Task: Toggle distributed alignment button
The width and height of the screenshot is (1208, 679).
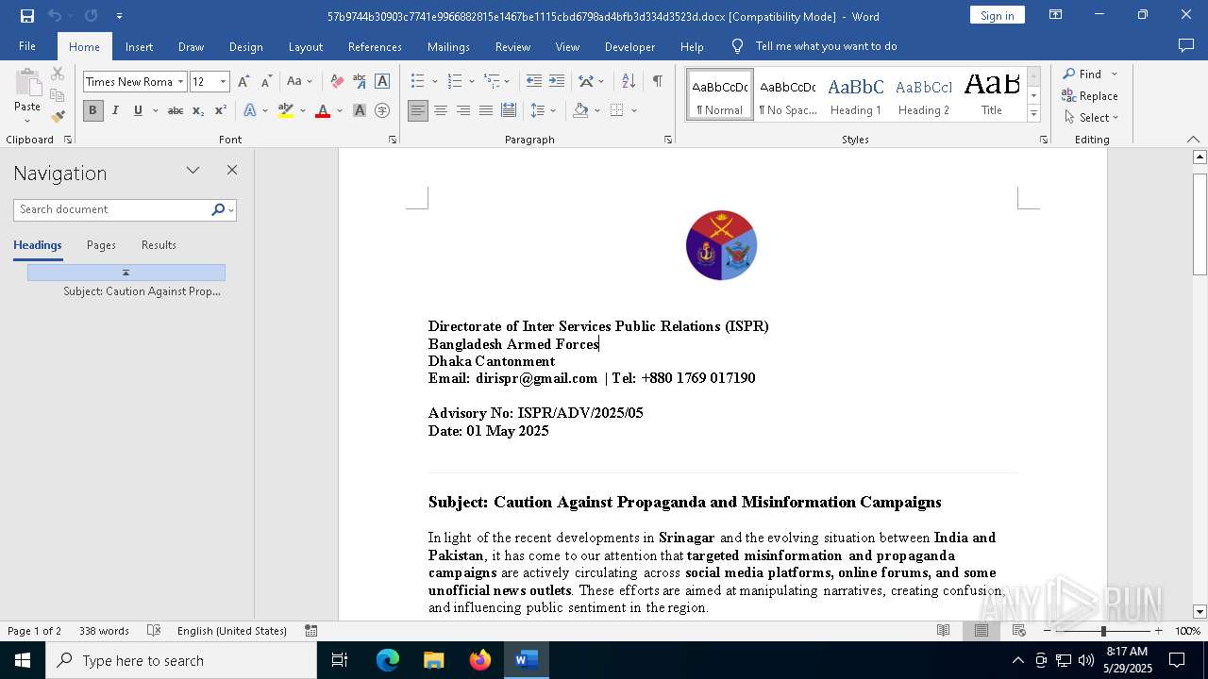Action: pyautogui.click(x=509, y=111)
